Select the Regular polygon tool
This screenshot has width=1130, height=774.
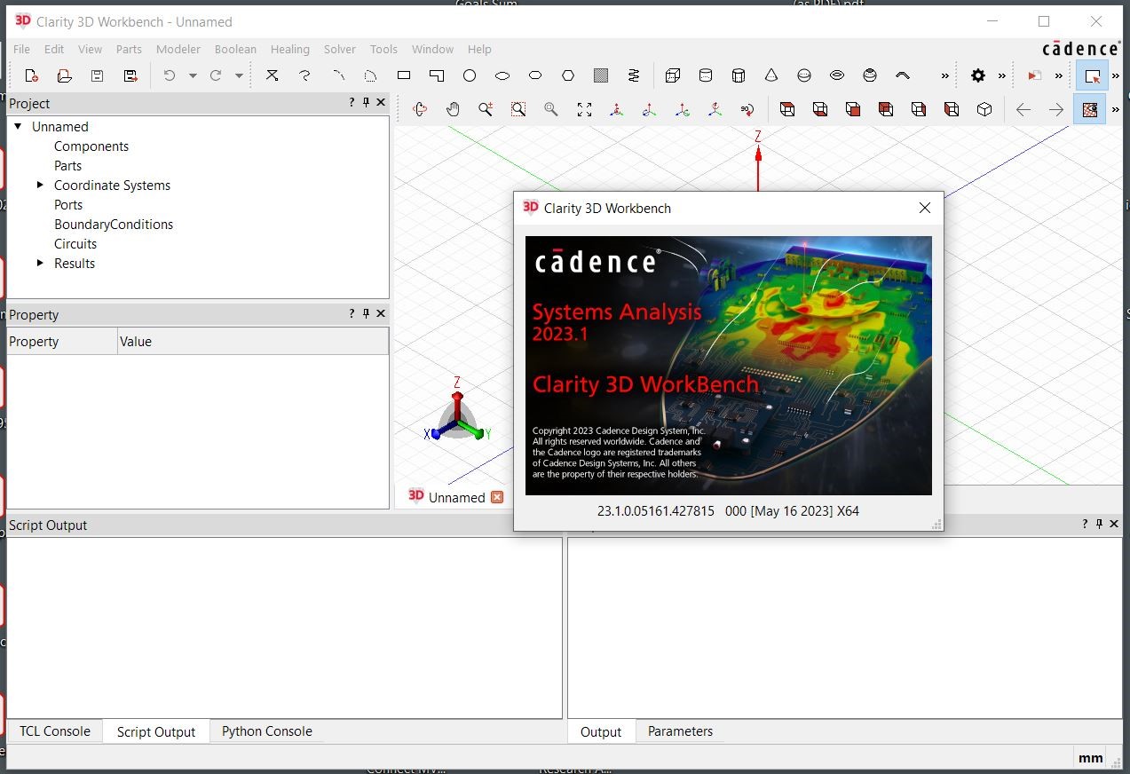568,76
